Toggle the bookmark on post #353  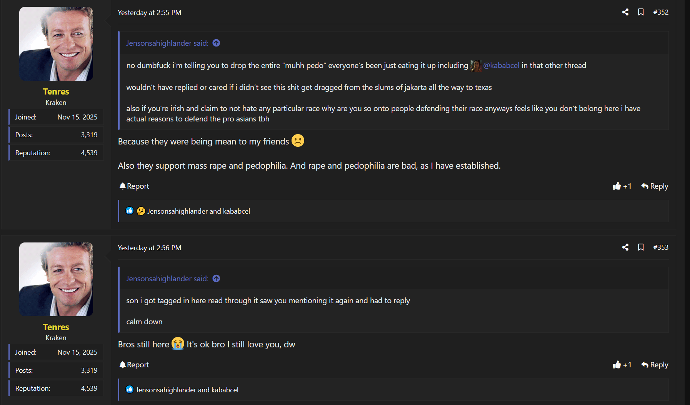click(x=641, y=247)
